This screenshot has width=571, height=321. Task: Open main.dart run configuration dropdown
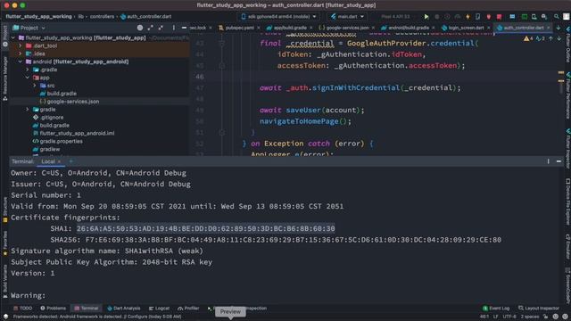(x=347, y=17)
